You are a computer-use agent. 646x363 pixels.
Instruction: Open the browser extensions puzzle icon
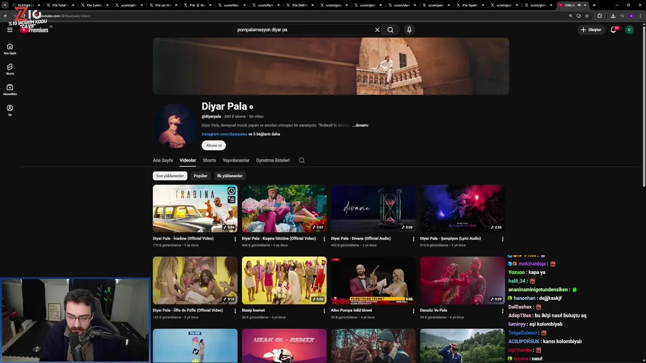click(600, 16)
